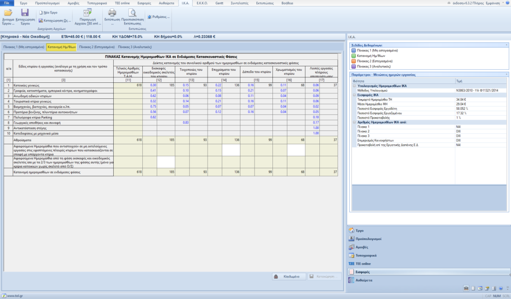Click the Καταχώρηση Ως save-as icon

(41, 20)
